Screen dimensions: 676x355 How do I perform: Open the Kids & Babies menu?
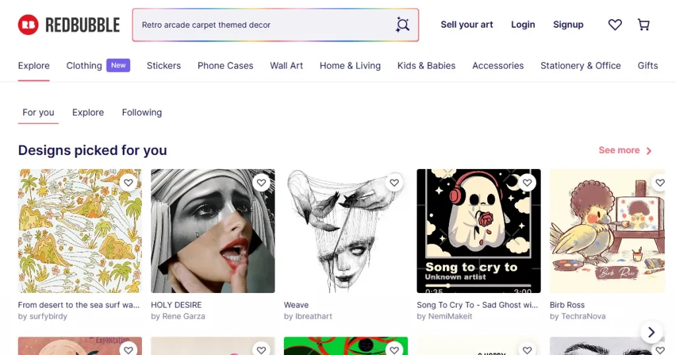click(426, 65)
